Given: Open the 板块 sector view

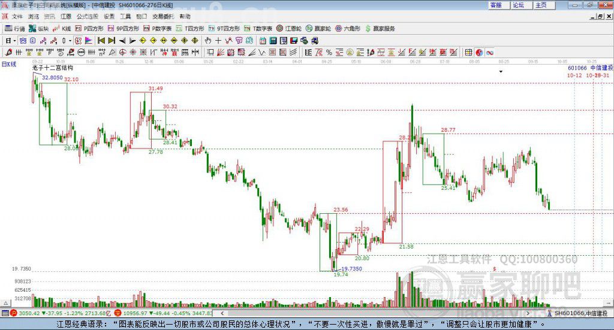Looking at the screenshot, I should pyautogui.click(x=39, y=29).
